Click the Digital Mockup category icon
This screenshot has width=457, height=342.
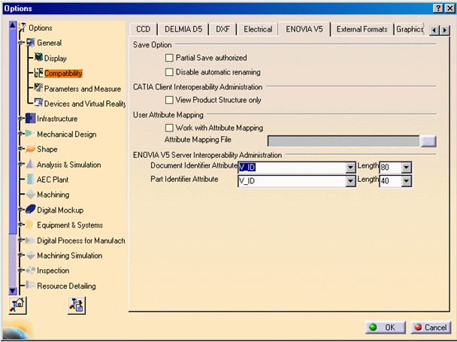[x=30, y=210]
